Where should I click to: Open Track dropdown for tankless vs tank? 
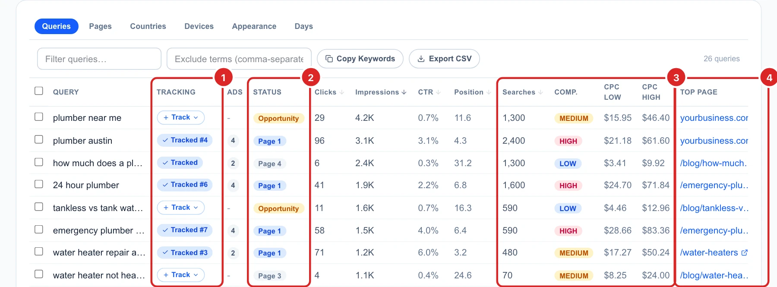point(181,208)
